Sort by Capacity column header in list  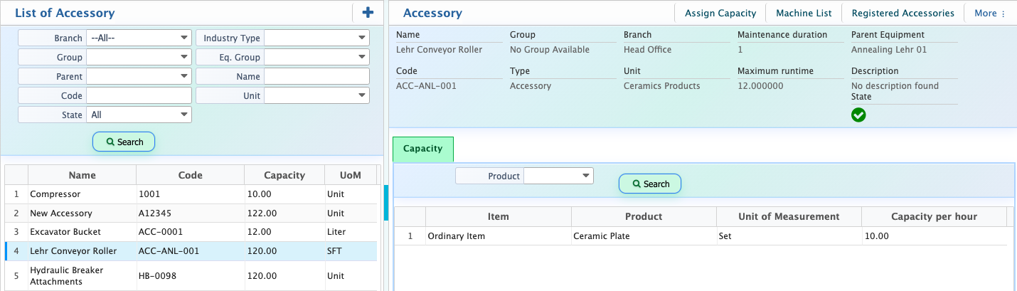pyautogui.click(x=284, y=175)
